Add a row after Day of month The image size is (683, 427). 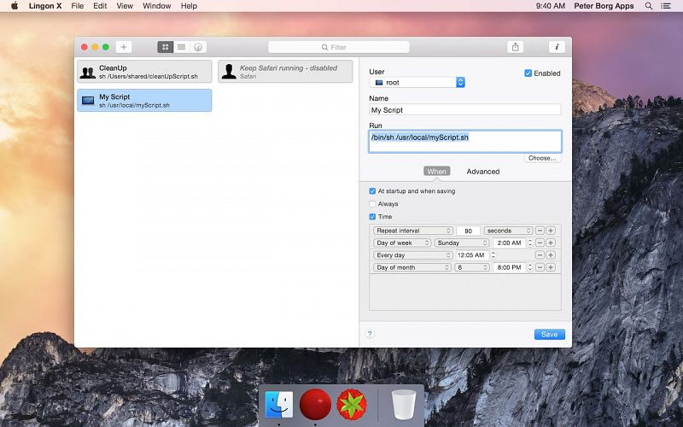click(551, 267)
